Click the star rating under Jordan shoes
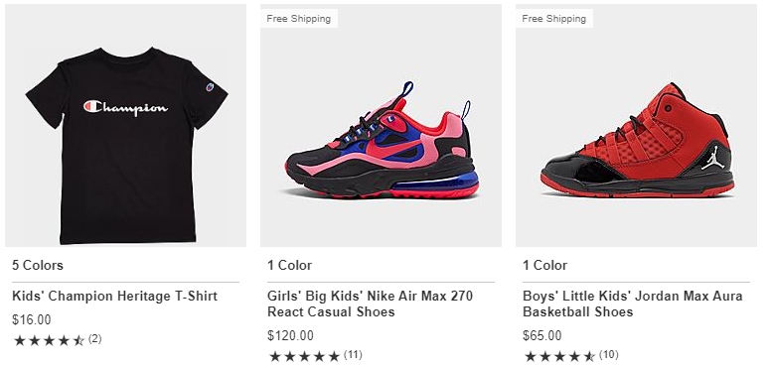This screenshot has width=771, height=366. click(559, 356)
